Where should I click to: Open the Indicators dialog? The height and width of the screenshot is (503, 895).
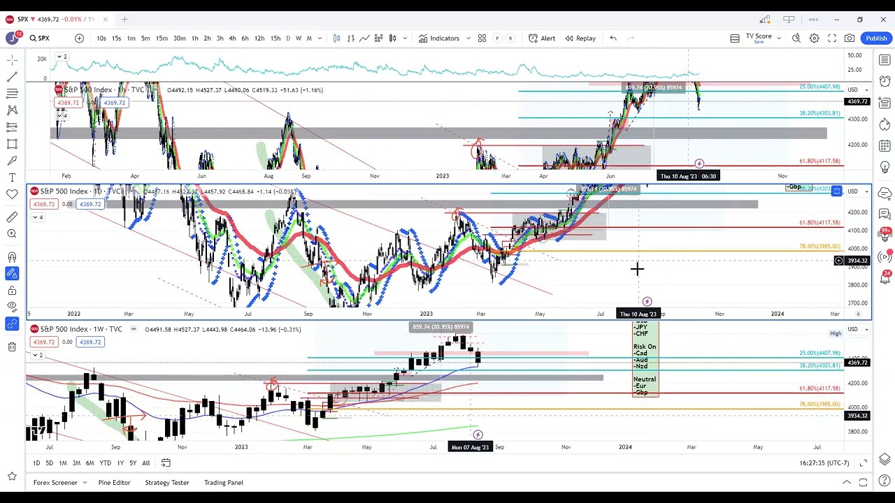point(439,38)
